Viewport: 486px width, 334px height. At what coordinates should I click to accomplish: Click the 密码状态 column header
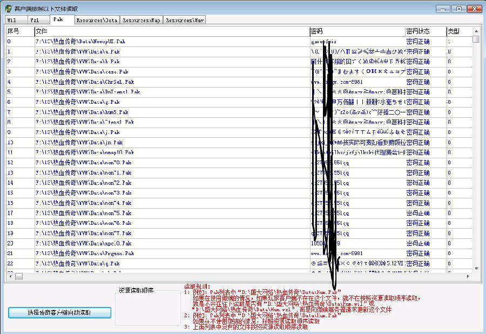click(426, 31)
